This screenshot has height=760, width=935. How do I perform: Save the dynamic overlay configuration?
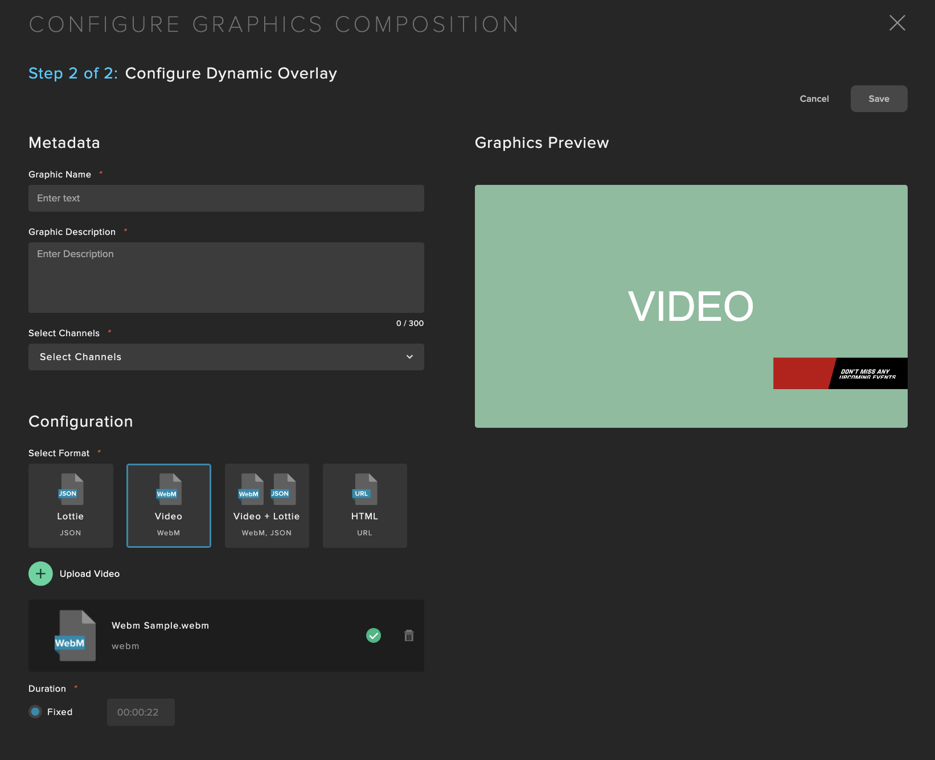879,98
